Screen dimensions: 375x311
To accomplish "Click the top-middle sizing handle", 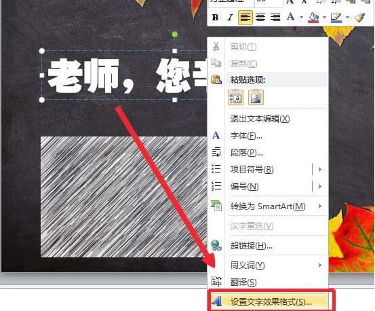I will tap(175, 51).
